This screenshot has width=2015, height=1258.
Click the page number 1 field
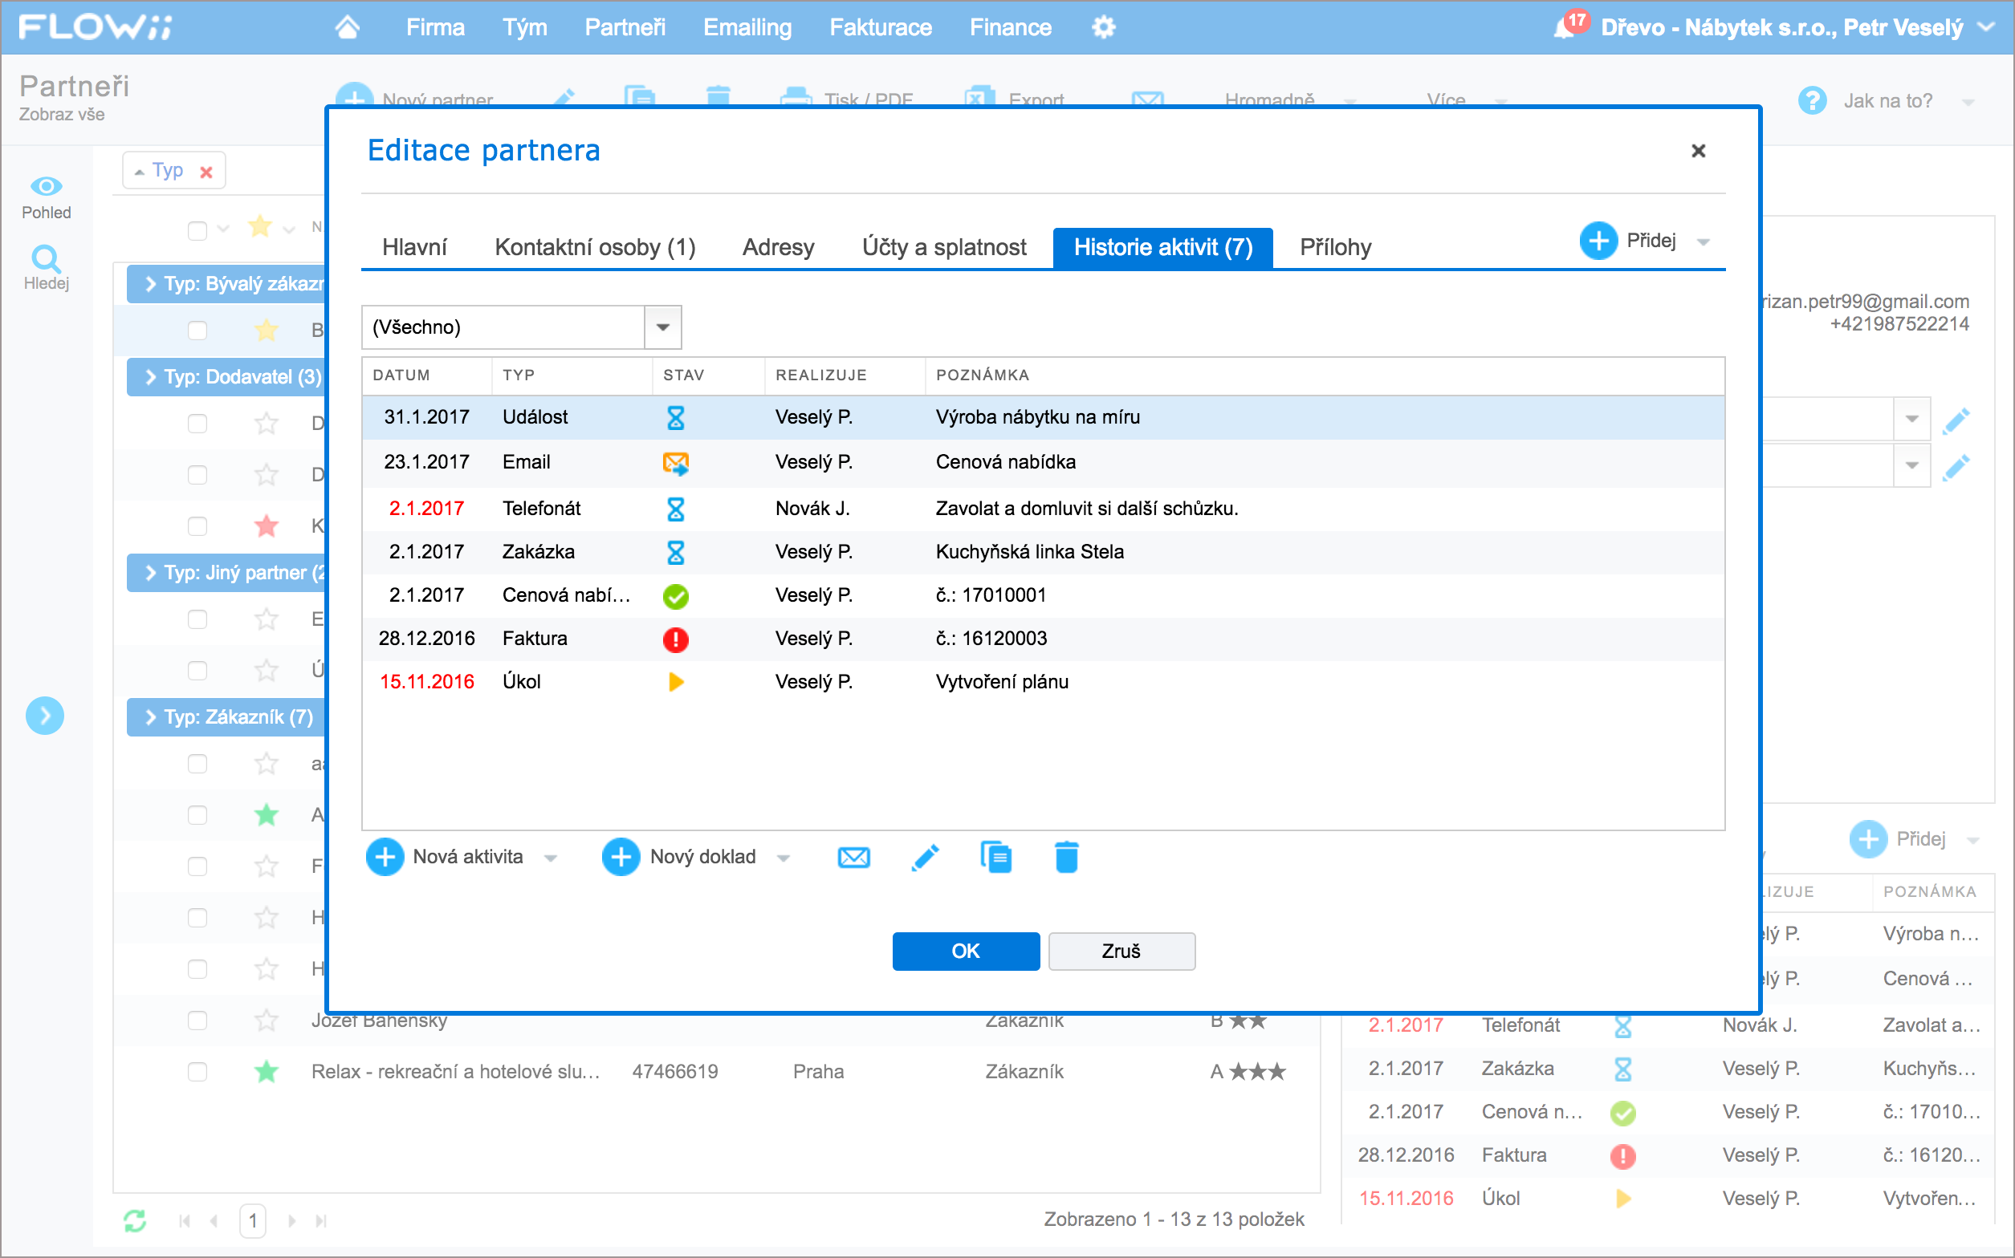253,1220
